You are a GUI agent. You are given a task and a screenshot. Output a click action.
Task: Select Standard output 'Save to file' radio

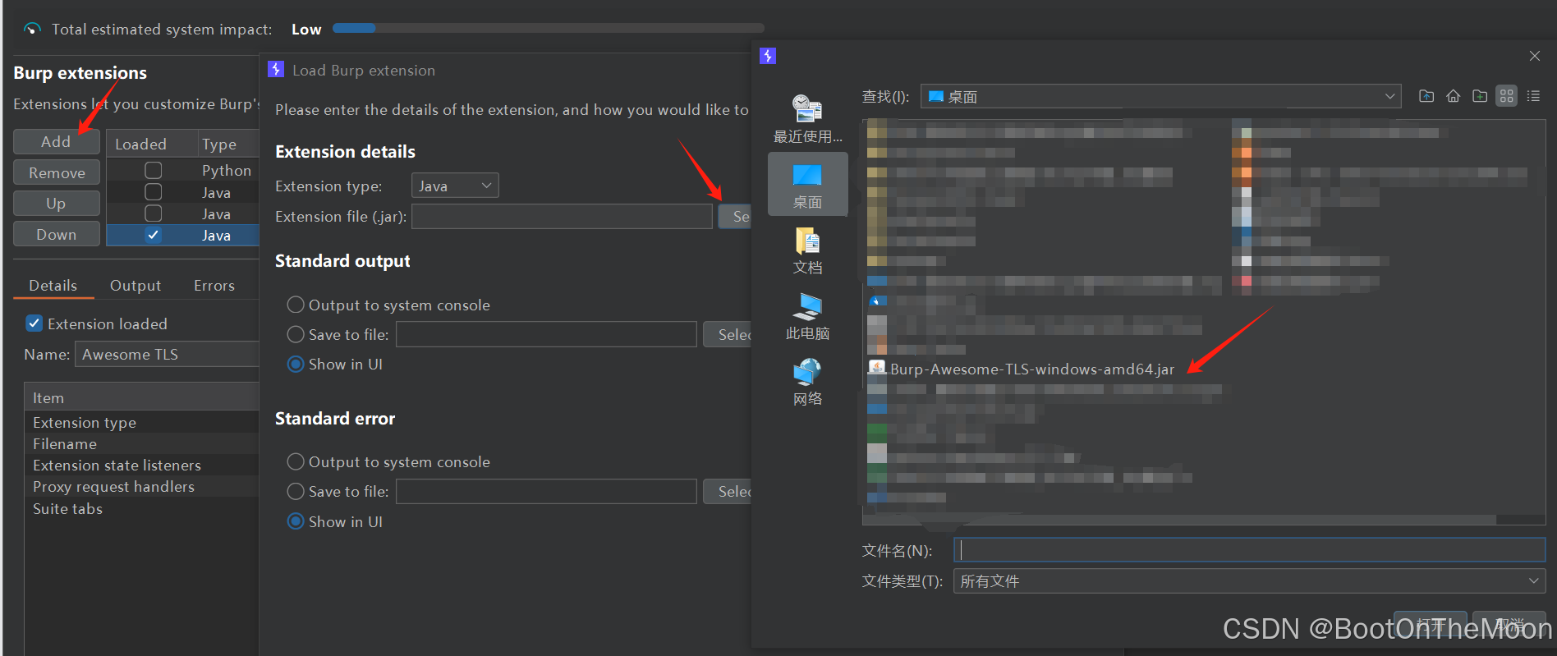pos(296,334)
